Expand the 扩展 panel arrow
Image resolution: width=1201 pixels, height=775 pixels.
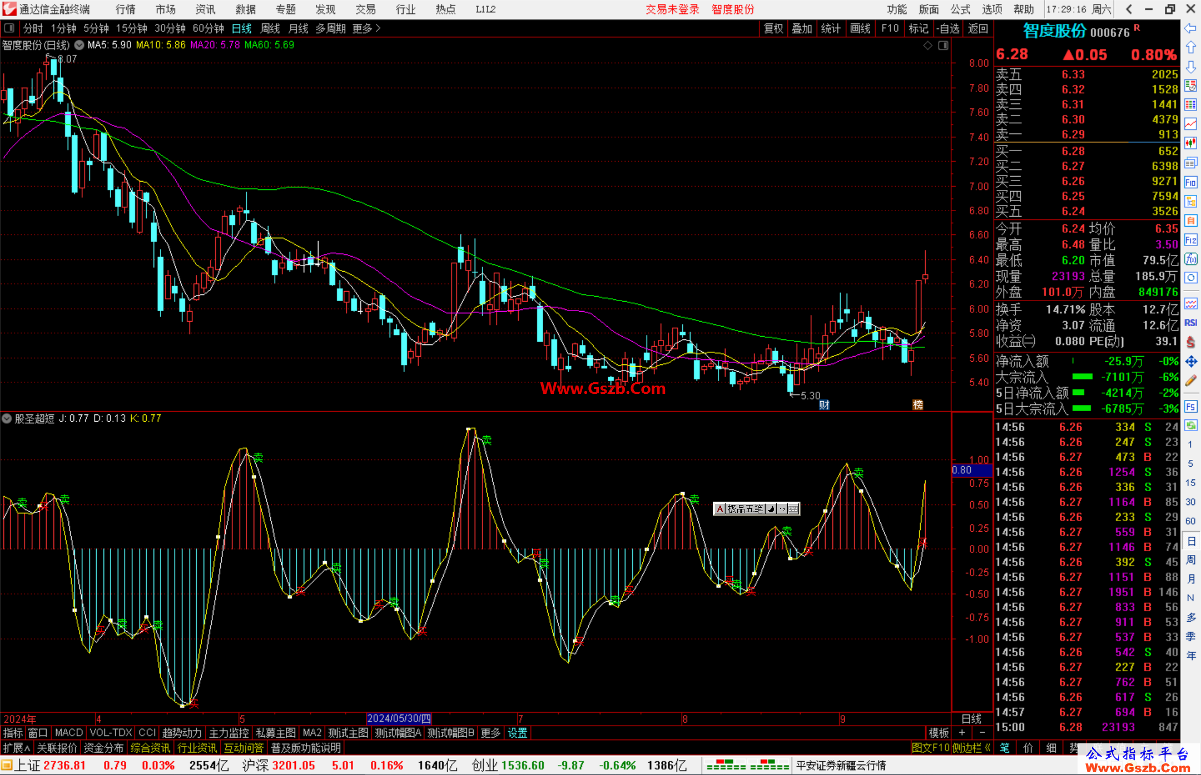[x=17, y=748]
